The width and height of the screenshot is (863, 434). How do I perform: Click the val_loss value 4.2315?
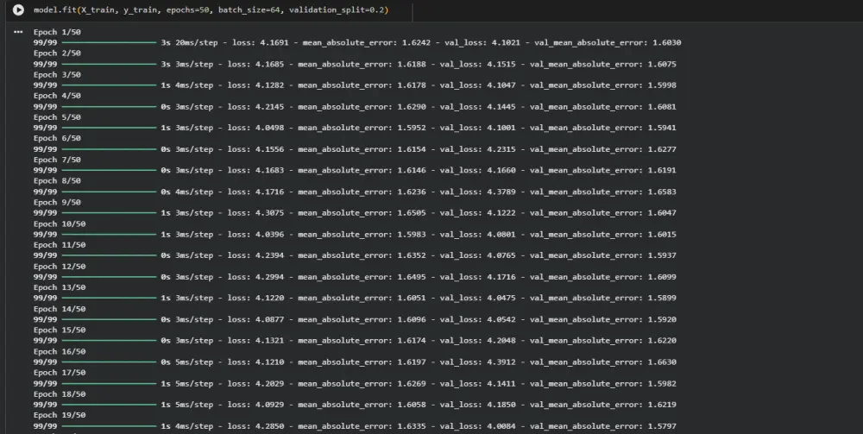(x=501, y=149)
